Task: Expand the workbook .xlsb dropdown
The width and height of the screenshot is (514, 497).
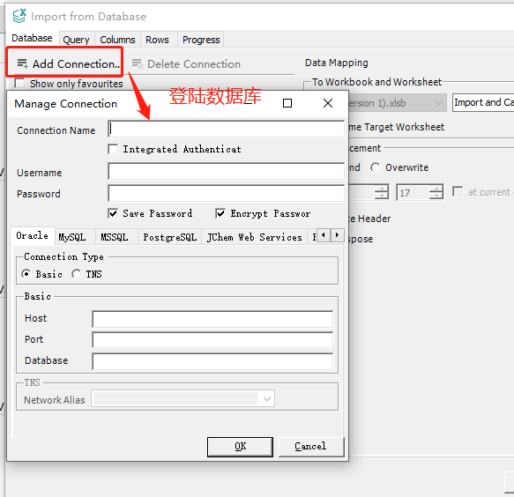Action: pyautogui.click(x=438, y=103)
